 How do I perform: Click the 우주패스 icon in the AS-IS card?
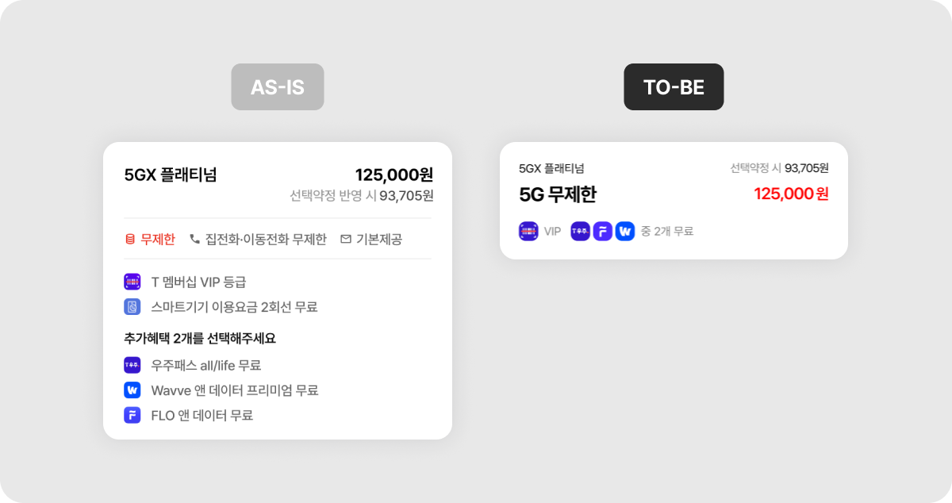point(131,364)
